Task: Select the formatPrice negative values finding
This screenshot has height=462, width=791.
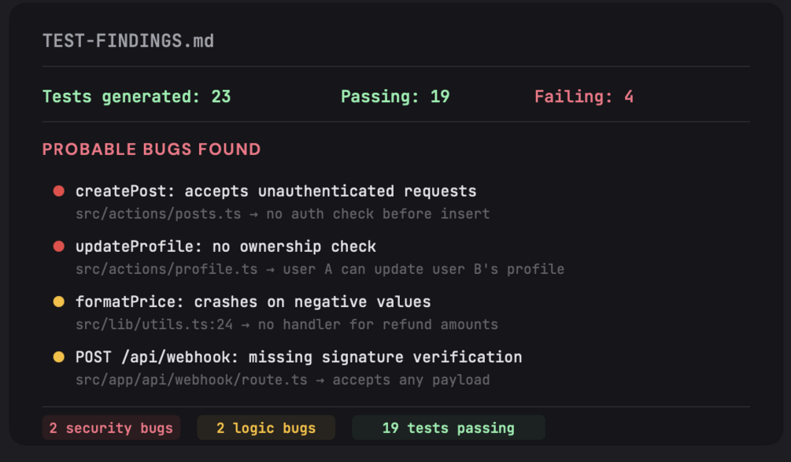Action: click(253, 302)
